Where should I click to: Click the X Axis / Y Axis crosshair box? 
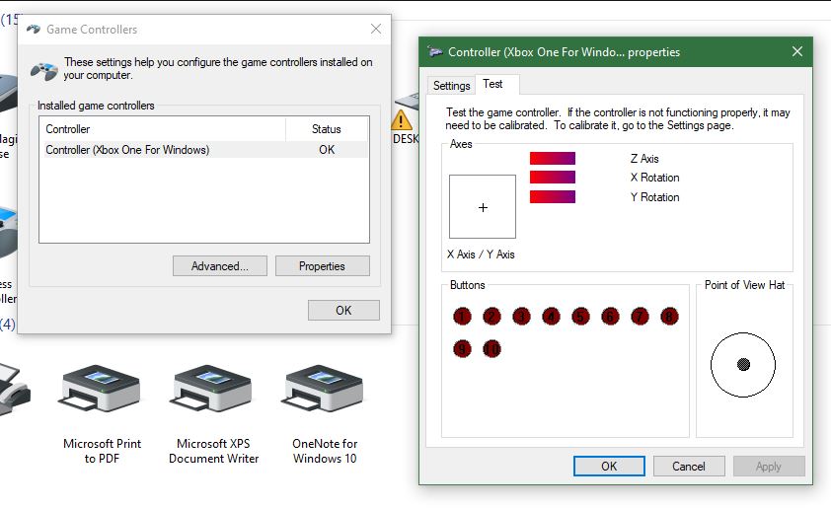(x=483, y=206)
